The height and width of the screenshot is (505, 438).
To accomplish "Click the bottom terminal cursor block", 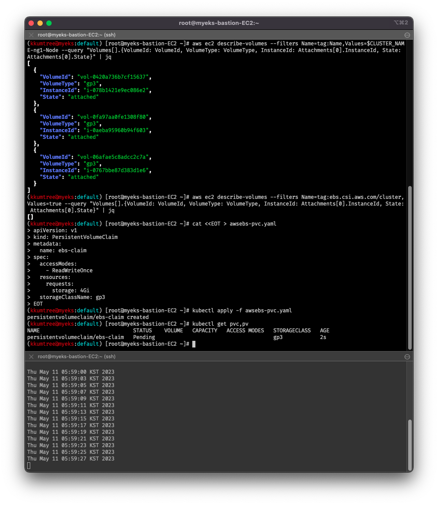I will (x=28, y=465).
